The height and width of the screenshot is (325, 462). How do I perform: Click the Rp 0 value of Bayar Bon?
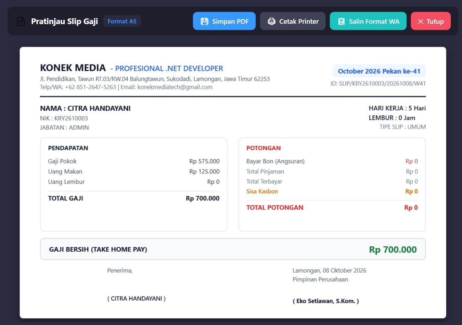412,161
